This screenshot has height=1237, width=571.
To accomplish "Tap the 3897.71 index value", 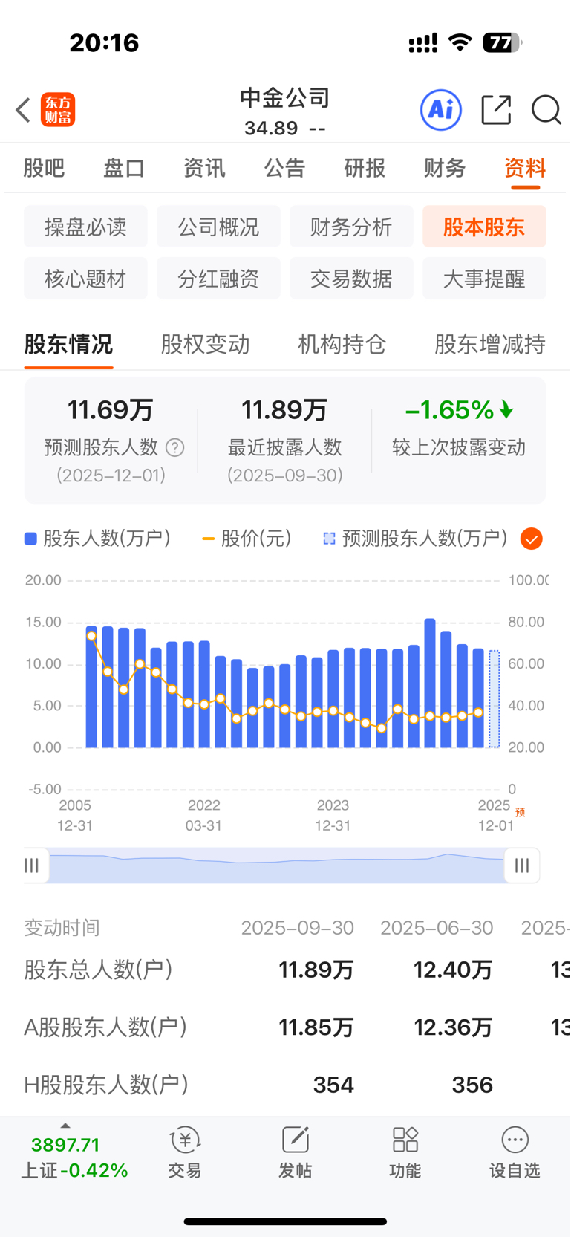I will (65, 1145).
